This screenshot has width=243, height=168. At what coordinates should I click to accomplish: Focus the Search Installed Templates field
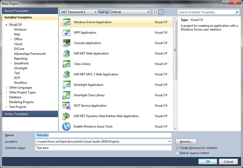pyautogui.click(x=206, y=12)
